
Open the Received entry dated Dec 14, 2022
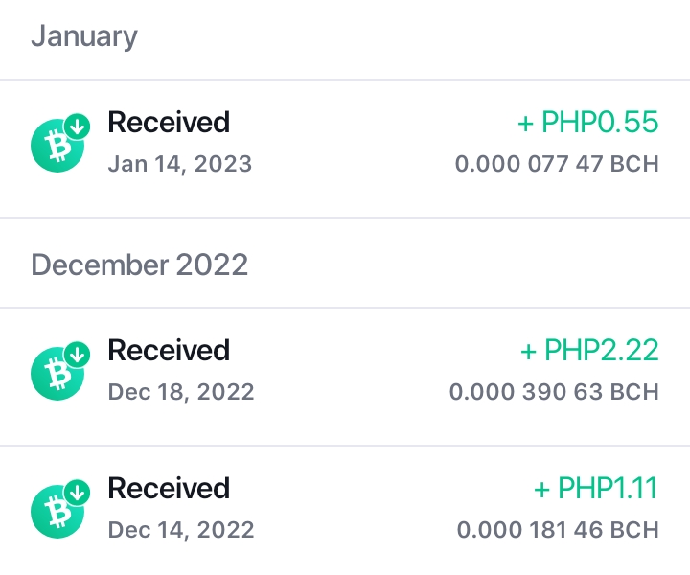click(345, 511)
